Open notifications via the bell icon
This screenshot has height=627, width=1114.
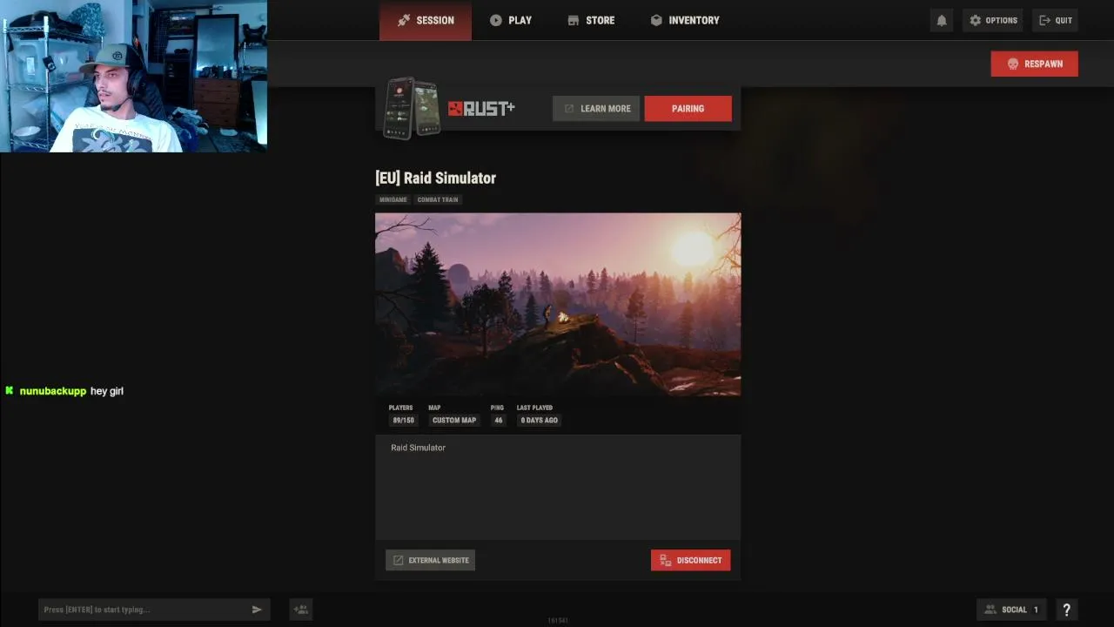pos(942,20)
